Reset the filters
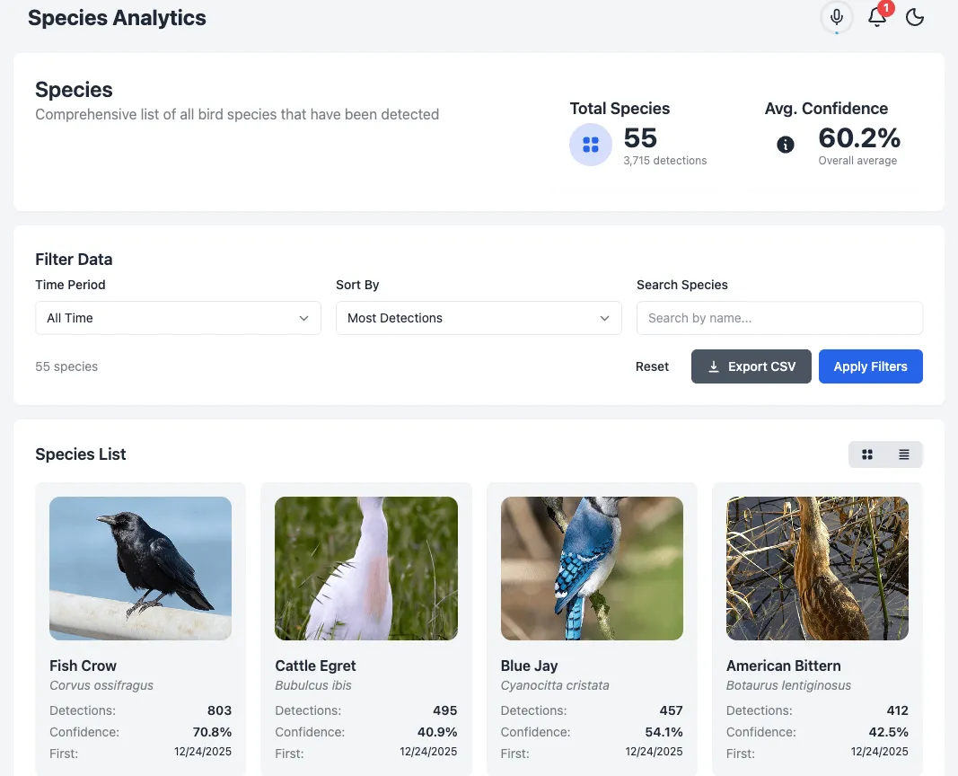 point(652,366)
